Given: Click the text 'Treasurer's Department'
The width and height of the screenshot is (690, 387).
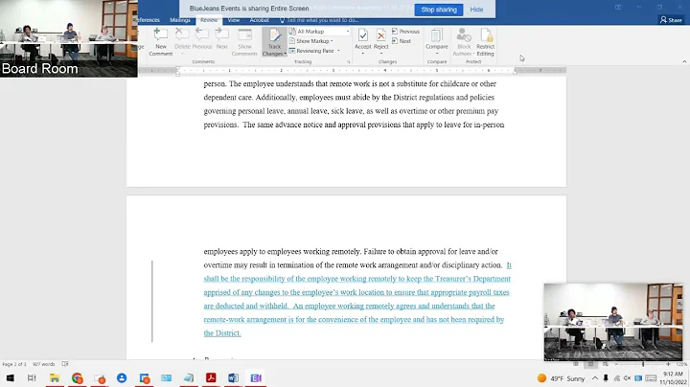Looking at the screenshot, I should coord(472,279).
